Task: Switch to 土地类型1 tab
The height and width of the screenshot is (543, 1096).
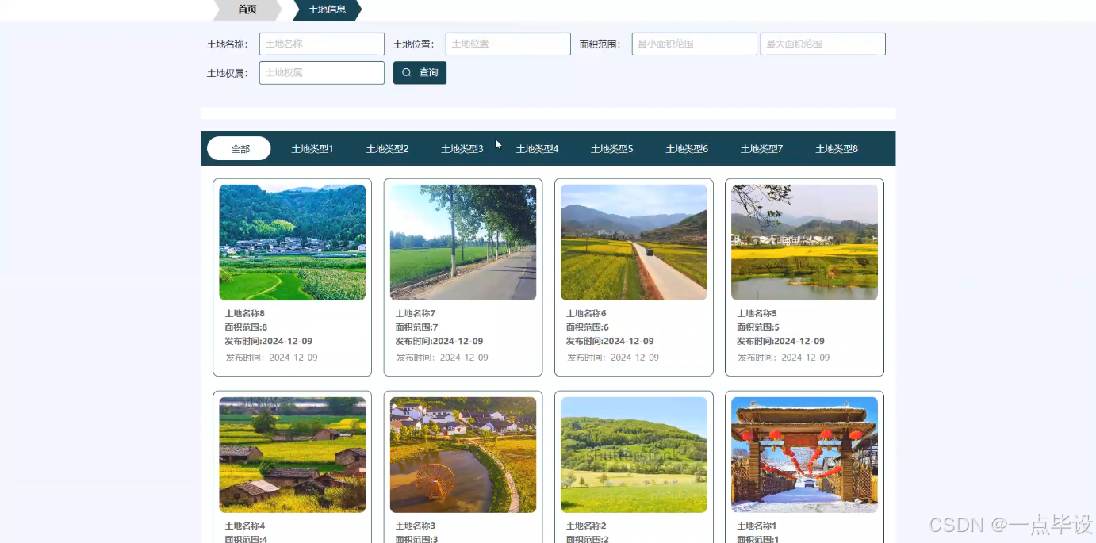Action: 312,149
